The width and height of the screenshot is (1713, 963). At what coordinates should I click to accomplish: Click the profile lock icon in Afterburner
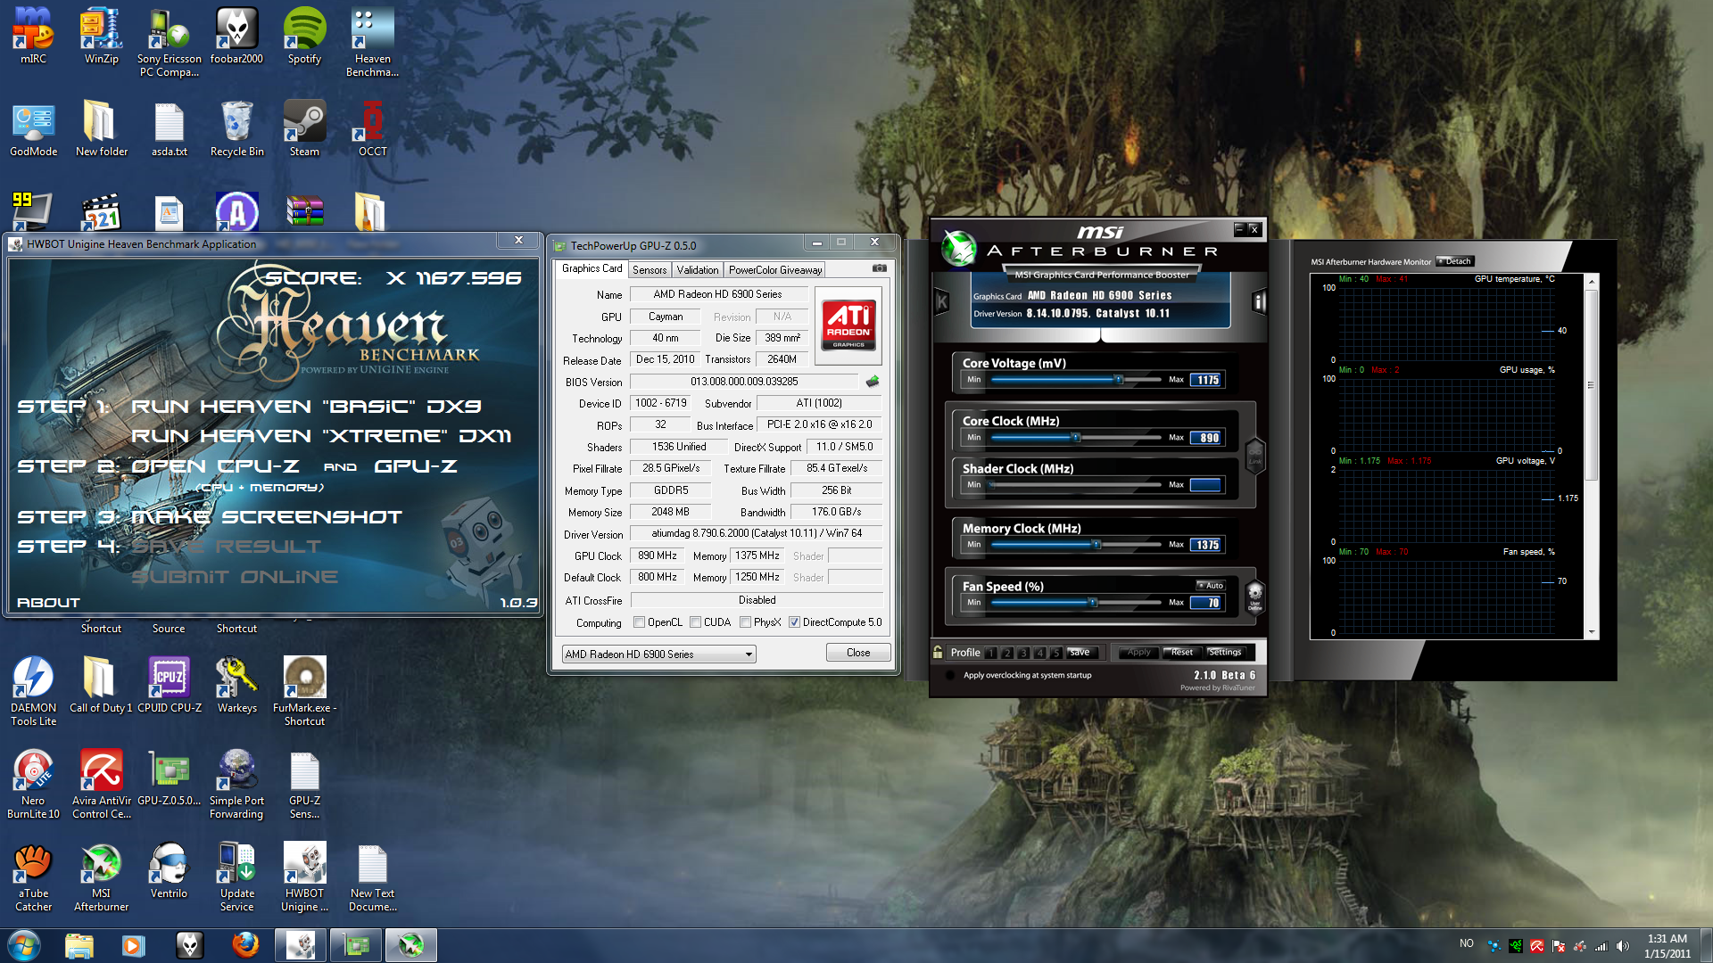(x=938, y=652)
